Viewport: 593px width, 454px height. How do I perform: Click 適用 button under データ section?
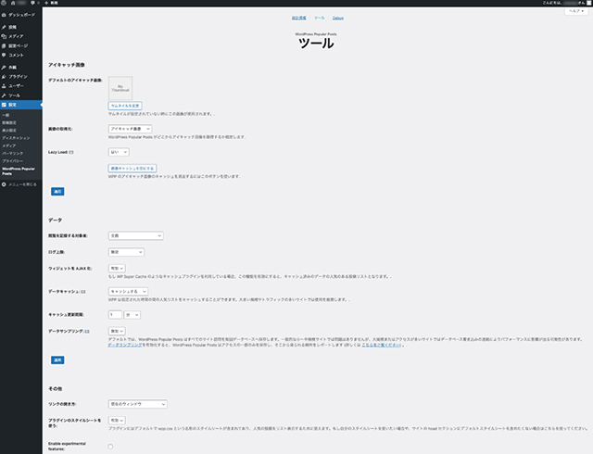pyautogui.click(x=57, y=360)
